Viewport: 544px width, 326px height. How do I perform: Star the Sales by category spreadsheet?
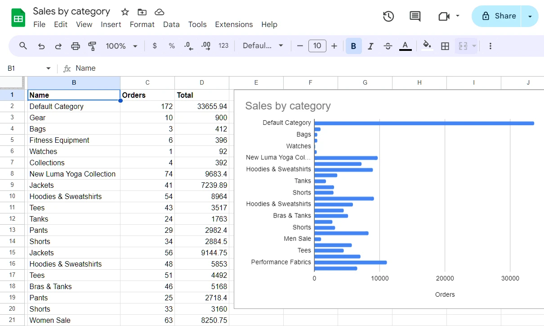pyautogui.click(x=125, y=12)
